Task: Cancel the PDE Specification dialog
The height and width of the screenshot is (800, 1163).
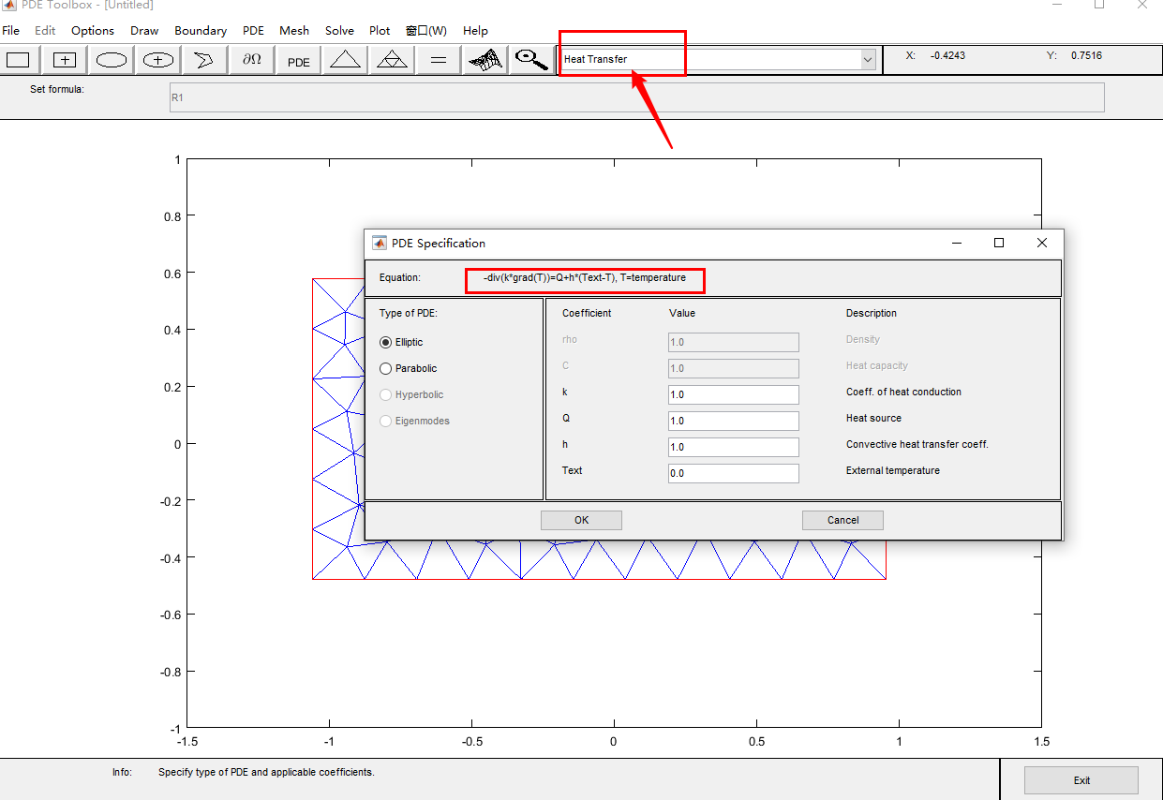Action: (x=842, y=520)
